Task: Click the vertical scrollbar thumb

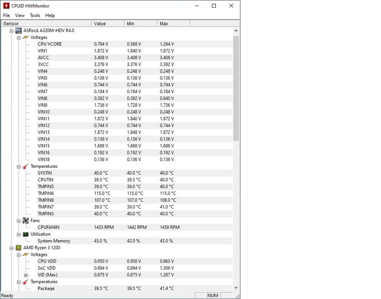Action: coord(236,88)
